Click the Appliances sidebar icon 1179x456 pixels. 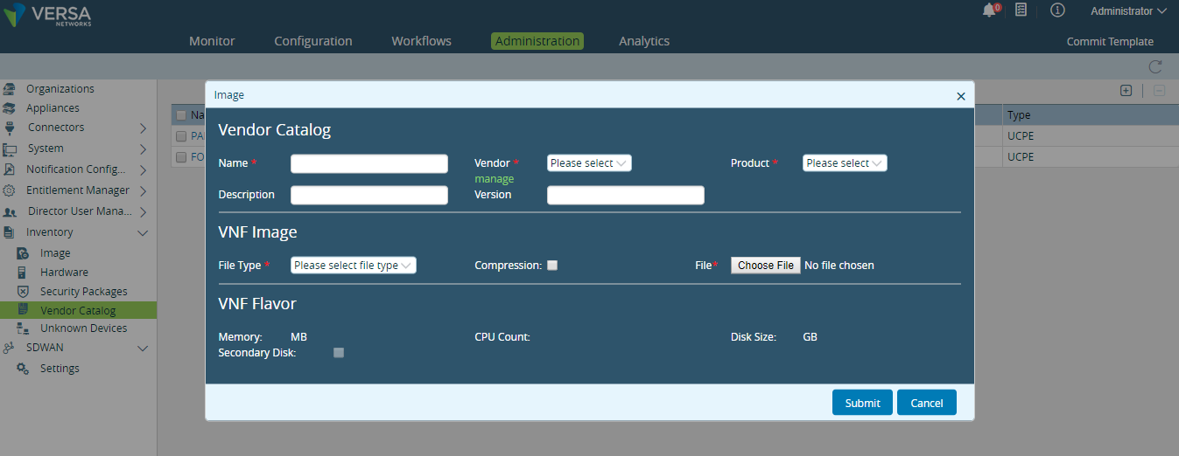point(10,108)
